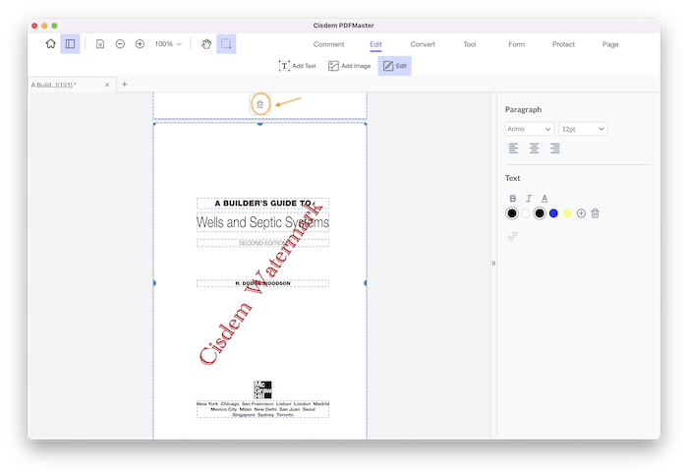
Task: Select the 'A BUILDER'S GUIDE TO' text block
Action: 262,204
